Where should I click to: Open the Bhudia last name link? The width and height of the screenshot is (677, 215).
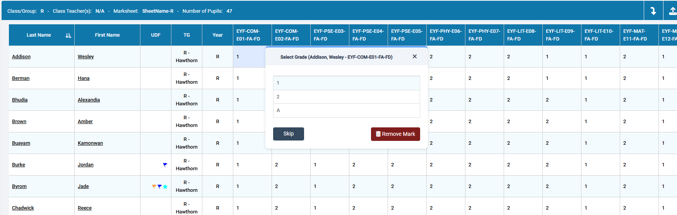tap(20, 100)
